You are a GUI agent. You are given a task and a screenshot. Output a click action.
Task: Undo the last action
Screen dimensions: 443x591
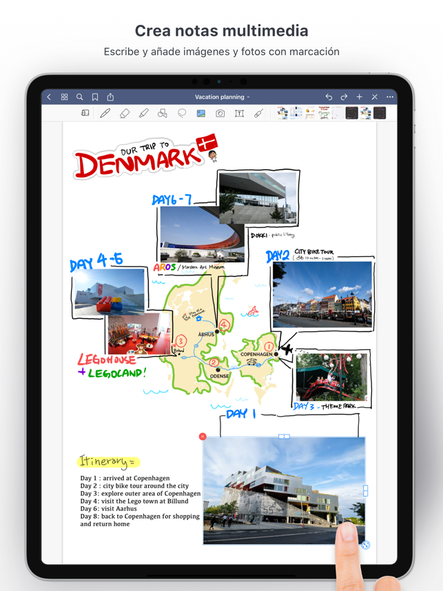329,97
